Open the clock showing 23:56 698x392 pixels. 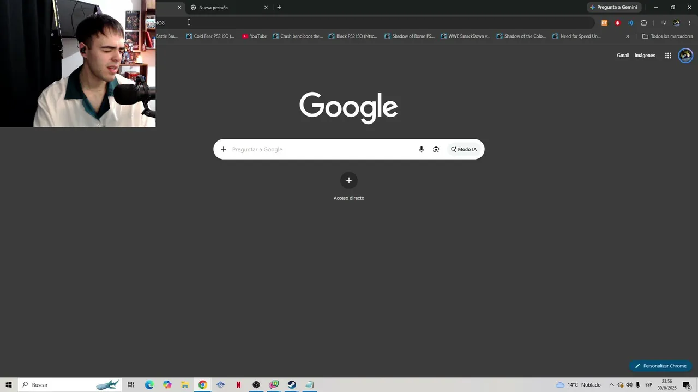[667, 385]
